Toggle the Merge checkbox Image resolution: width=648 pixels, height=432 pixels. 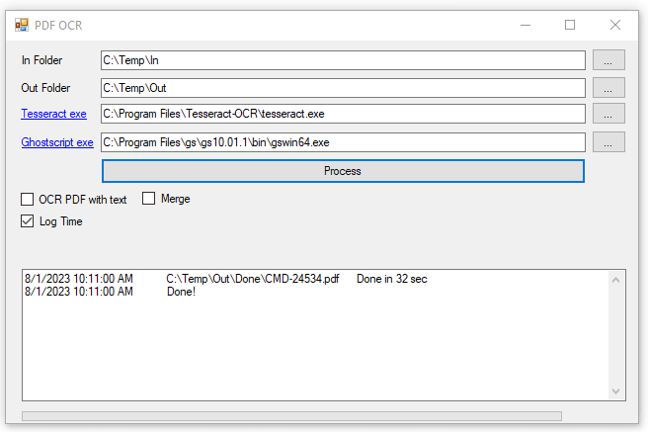150,199
